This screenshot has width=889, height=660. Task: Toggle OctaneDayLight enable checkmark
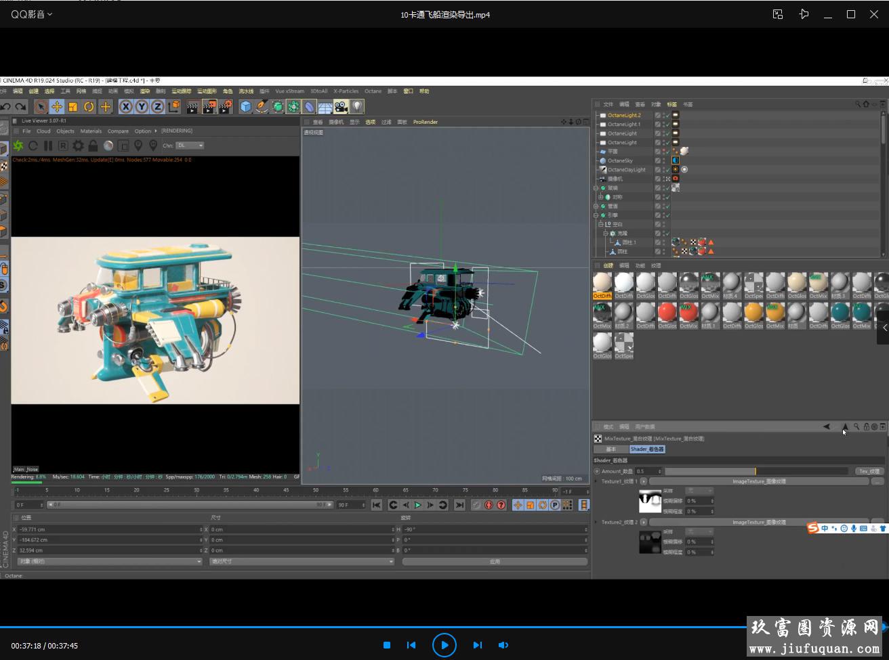point(667,170)
